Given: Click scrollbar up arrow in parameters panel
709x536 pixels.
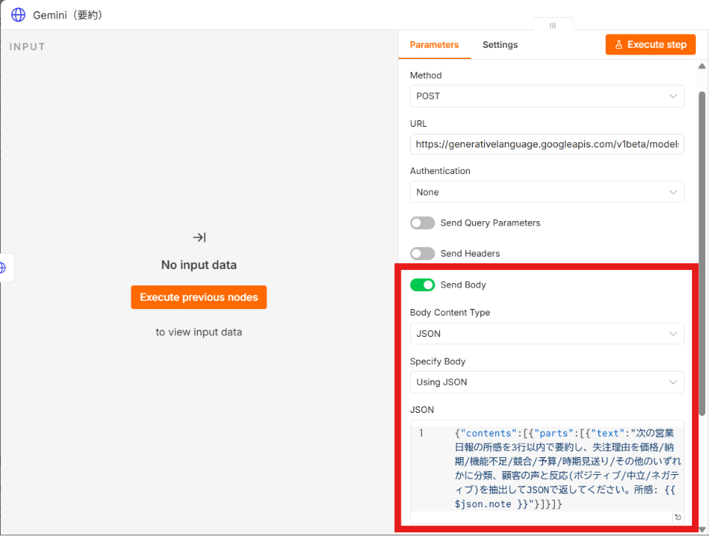Looking at the screenshot, I should pos(702,66).
